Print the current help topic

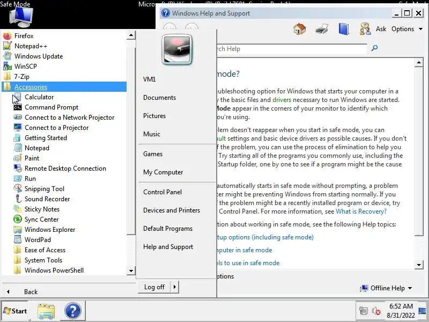[x=321, y=29]
